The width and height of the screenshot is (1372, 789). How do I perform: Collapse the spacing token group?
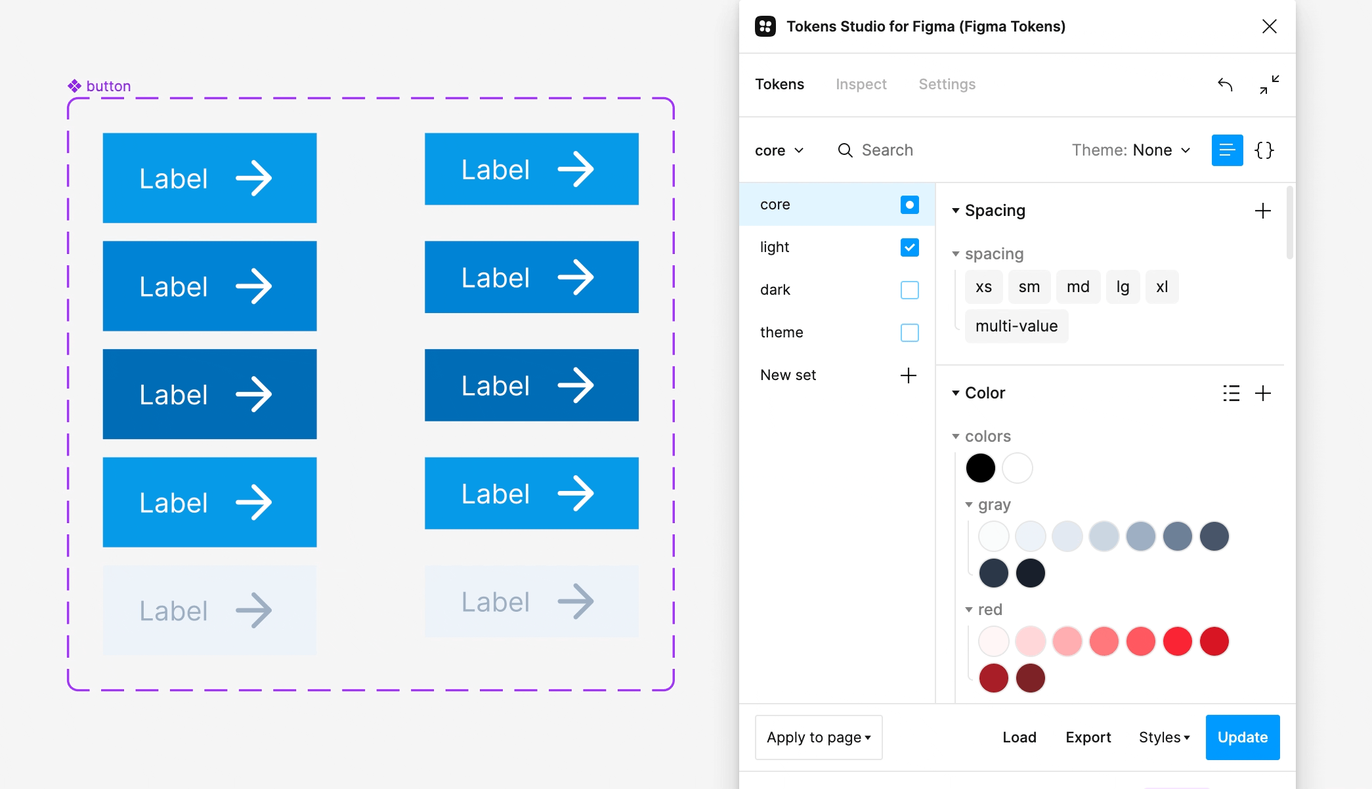click(956, 254)
